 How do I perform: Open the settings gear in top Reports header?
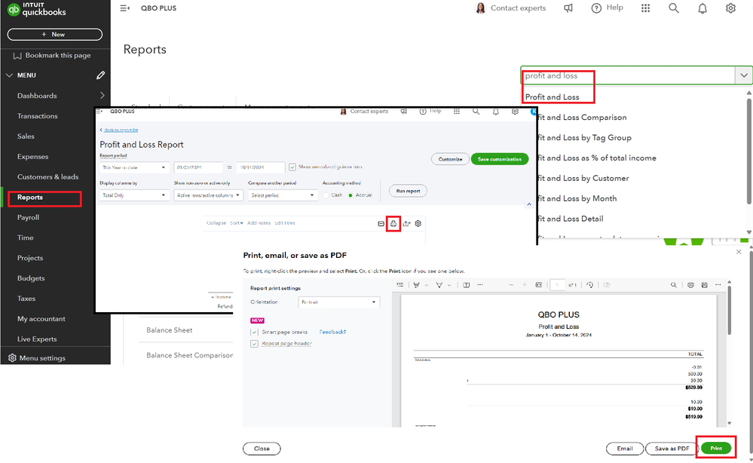coord(730,8)
